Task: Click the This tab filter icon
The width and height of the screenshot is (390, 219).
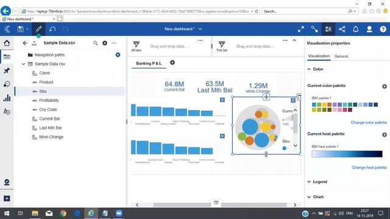Action: 222,44
